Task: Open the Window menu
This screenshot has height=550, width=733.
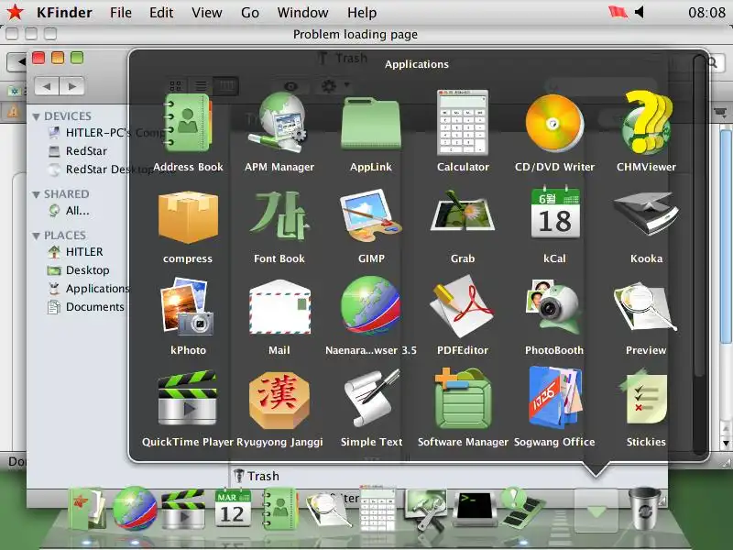Action: 303,13
